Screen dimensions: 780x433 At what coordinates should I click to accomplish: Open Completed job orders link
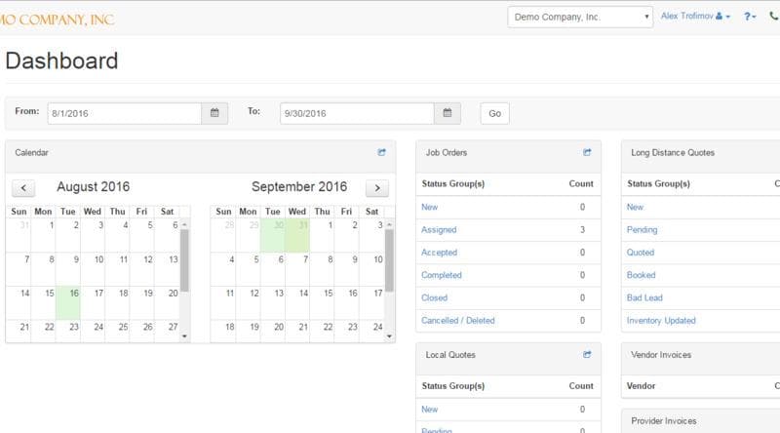point(442,275)
